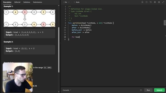Format code with the braces icon
This screenshot has height=93, width=166.
[x=147, y=2]
